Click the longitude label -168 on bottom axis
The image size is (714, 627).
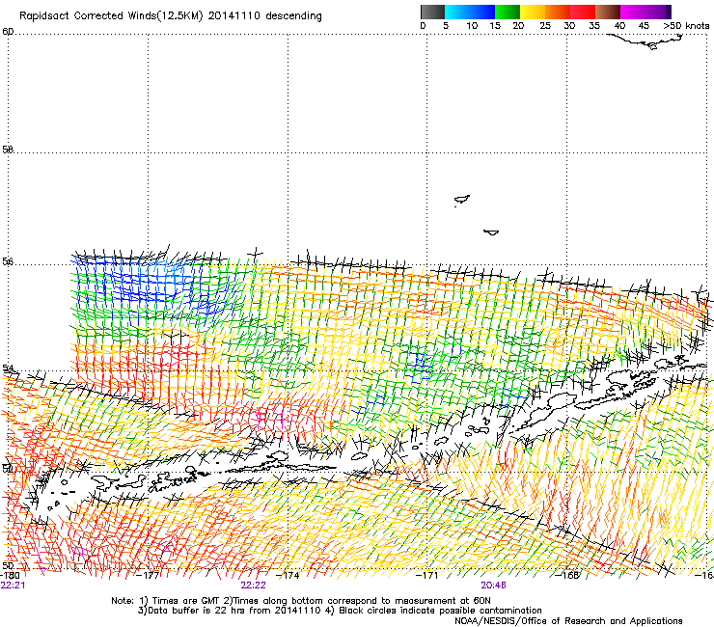(x=567, y=575)
